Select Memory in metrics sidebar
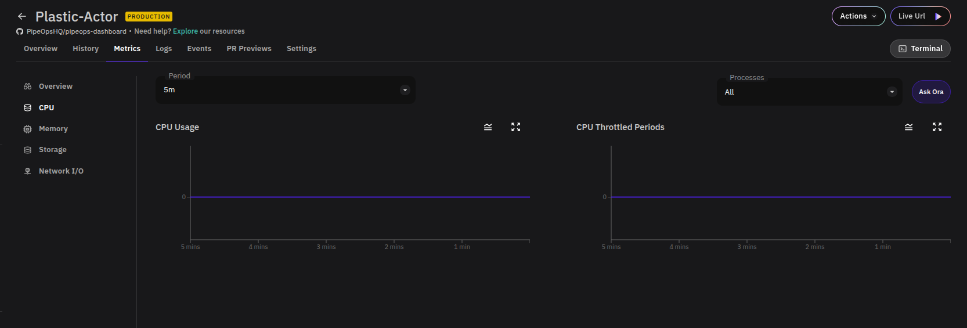This screenshot has width=967, height=328. coord(53,129)
